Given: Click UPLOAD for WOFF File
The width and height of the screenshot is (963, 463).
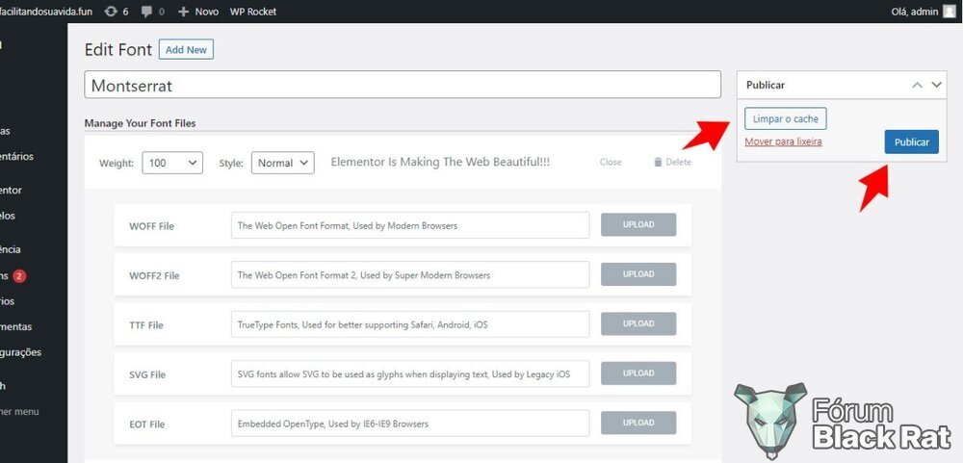Looking at the screenshot, I should [x=638, y=224].
